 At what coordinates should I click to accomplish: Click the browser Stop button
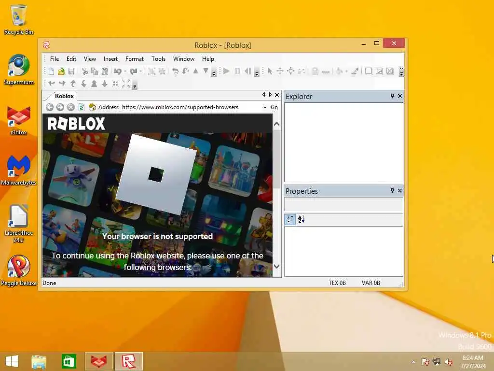coord(71,107)
